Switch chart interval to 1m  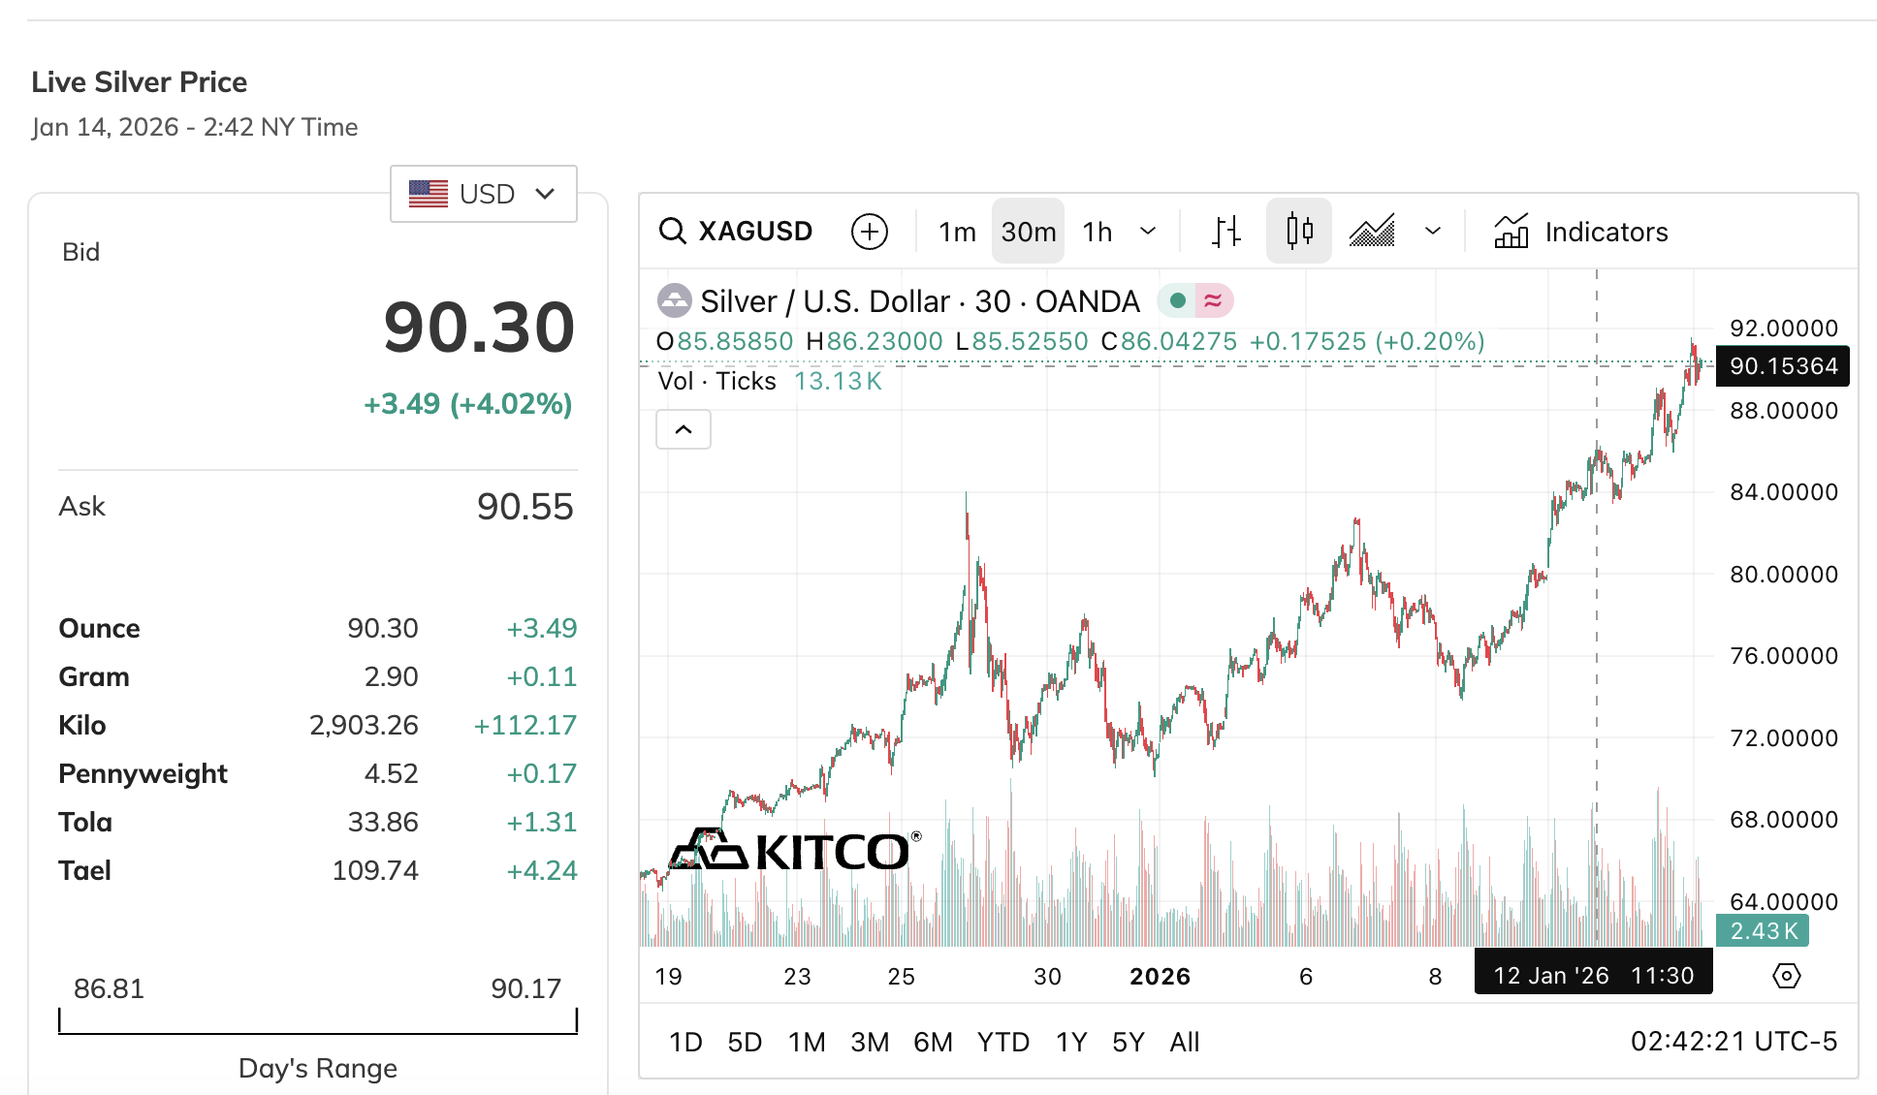(x=957, y=232)
